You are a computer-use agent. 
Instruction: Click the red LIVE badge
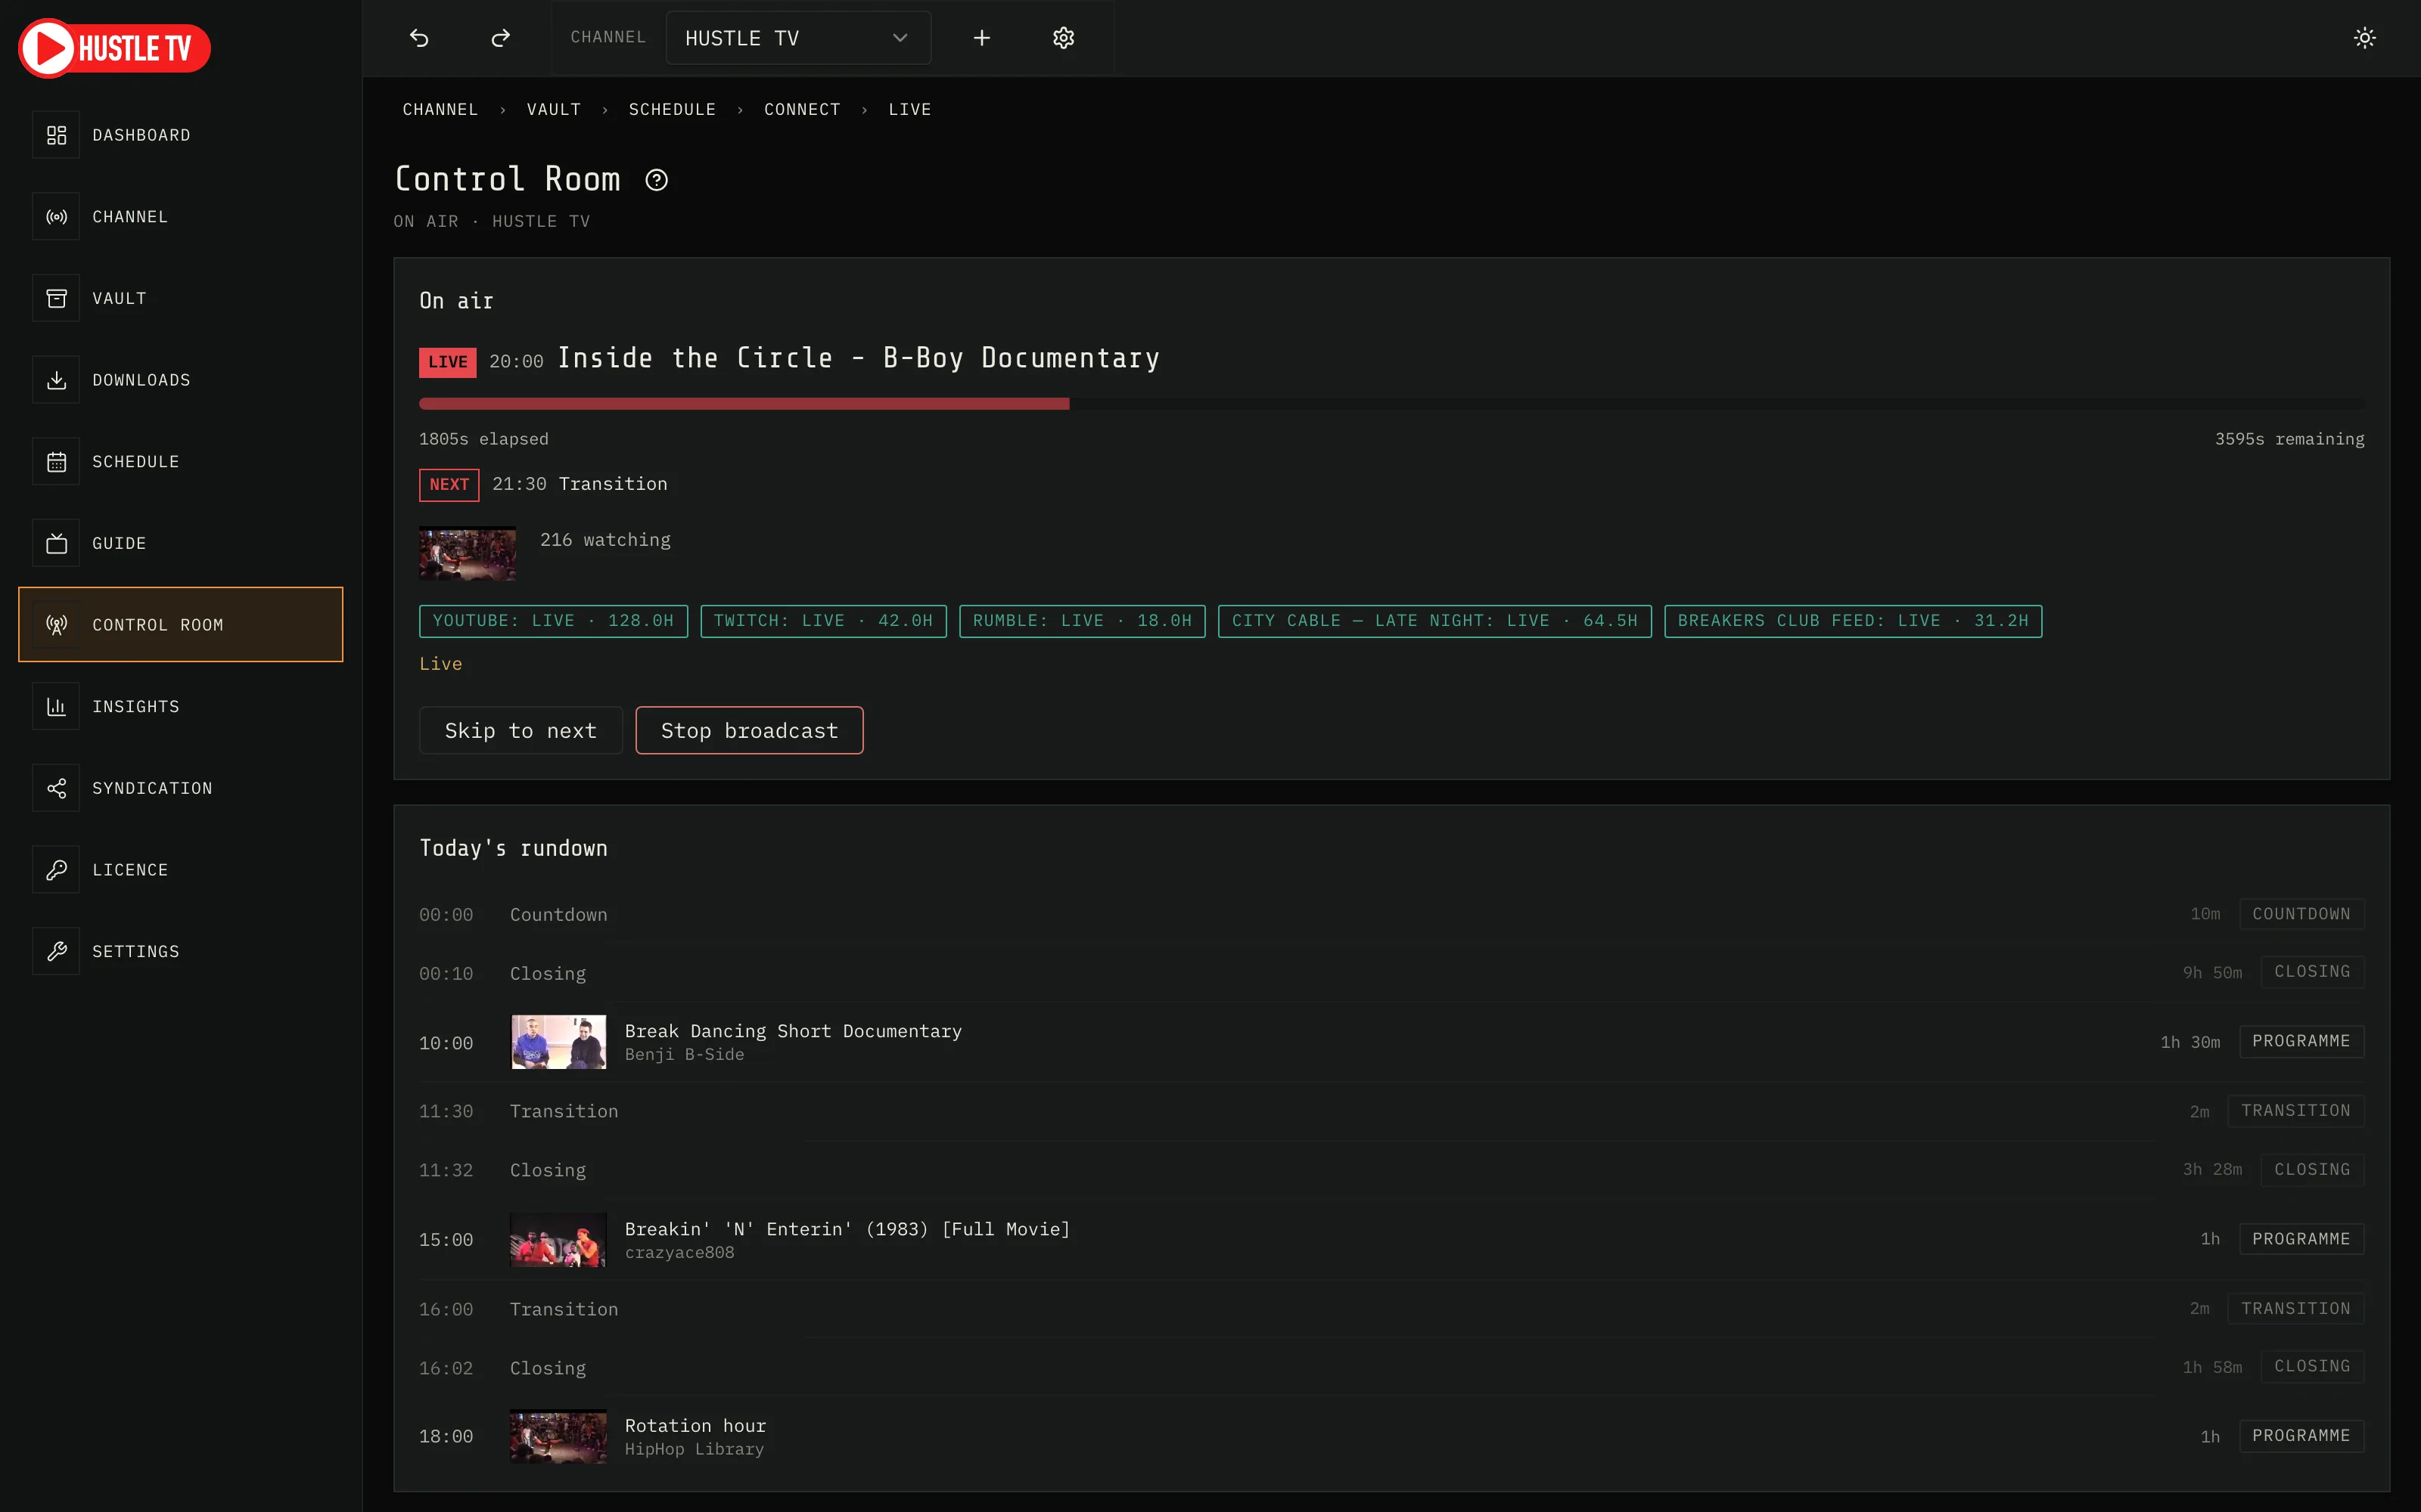coord(447,362)
